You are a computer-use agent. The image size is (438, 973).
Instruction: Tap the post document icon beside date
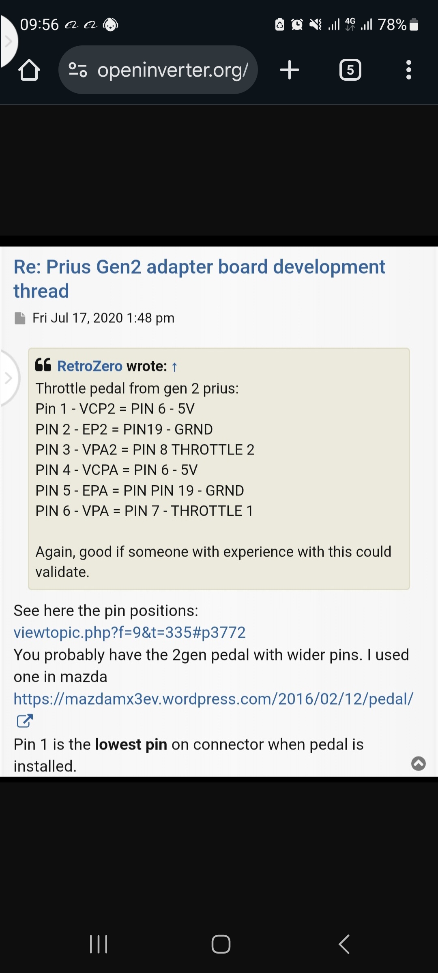pyautogui.click(x=20, y=318)
